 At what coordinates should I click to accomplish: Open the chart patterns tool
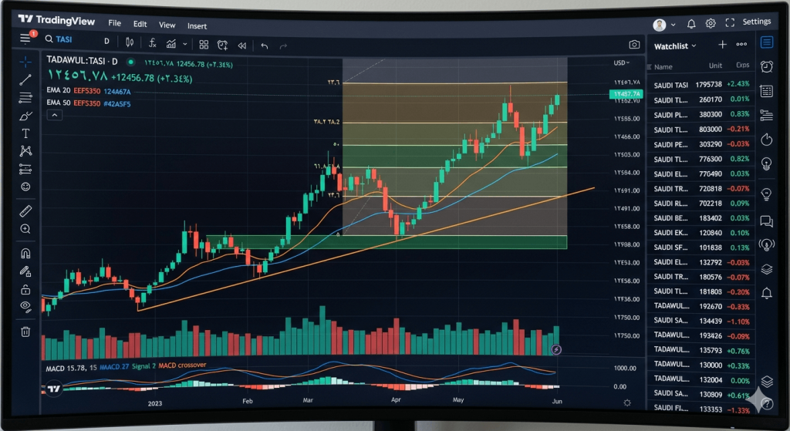(25, 151)
